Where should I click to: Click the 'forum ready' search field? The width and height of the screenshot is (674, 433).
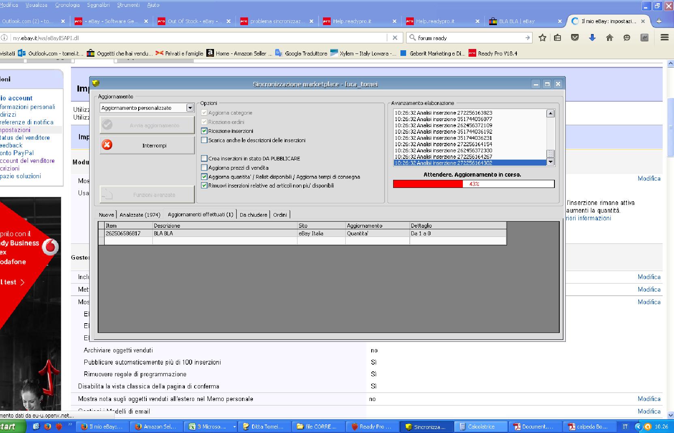point(469,38)
